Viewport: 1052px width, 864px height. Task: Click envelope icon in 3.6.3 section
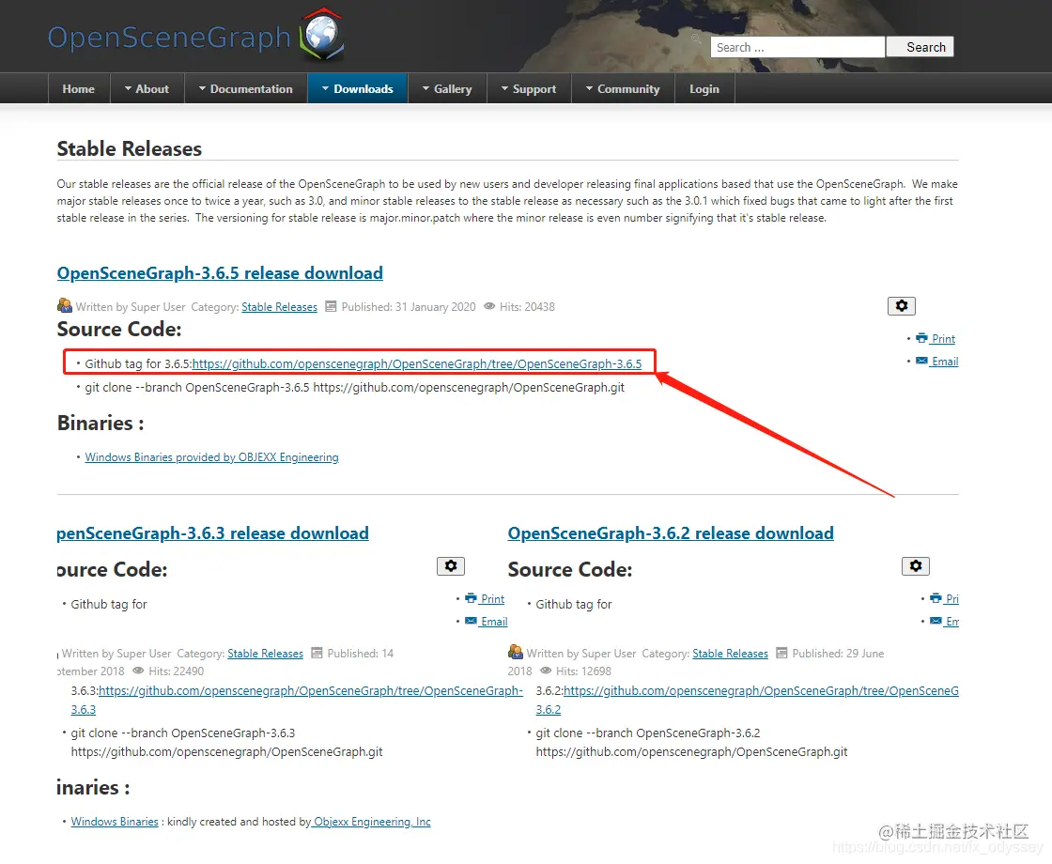point(471,621)
